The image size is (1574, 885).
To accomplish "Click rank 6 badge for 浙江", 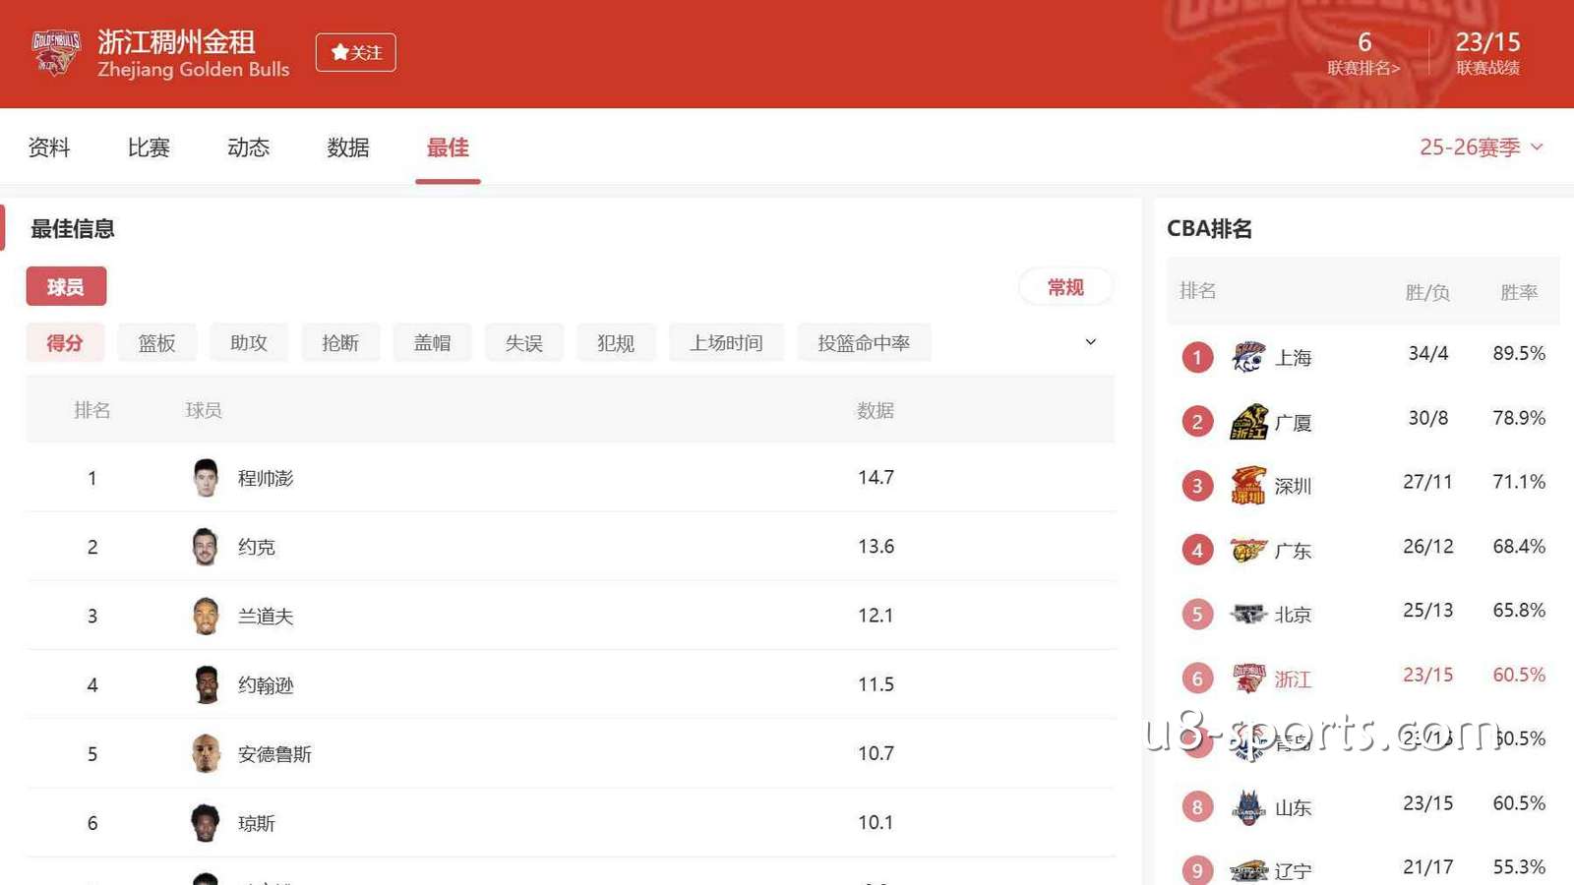I will click(x=1197, y=678).
